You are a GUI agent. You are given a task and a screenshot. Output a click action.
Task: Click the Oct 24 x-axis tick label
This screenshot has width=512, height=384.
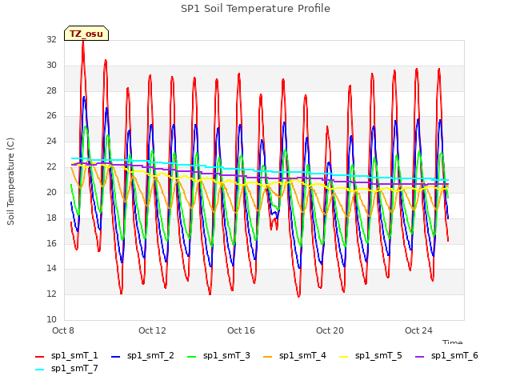pos(418,330)
